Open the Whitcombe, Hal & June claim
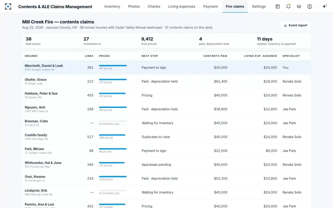This screenshot has height=208, width=333. coord(167,164)
